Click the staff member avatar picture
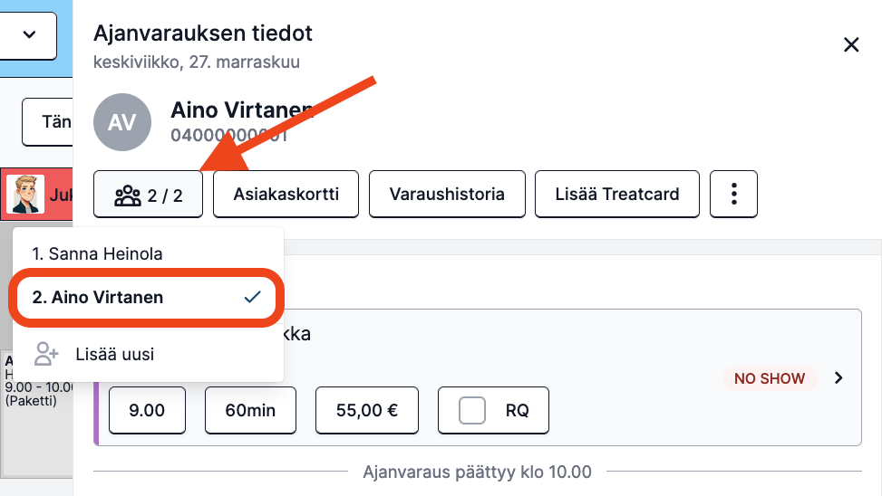882x496 pixels. [x=25, y=195]
